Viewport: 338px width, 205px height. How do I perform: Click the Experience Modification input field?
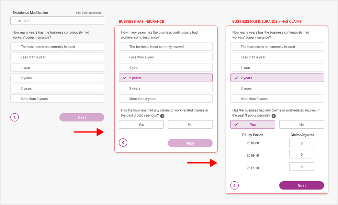57,21
